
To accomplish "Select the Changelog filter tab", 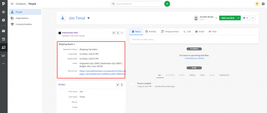I will coord(224,75).
